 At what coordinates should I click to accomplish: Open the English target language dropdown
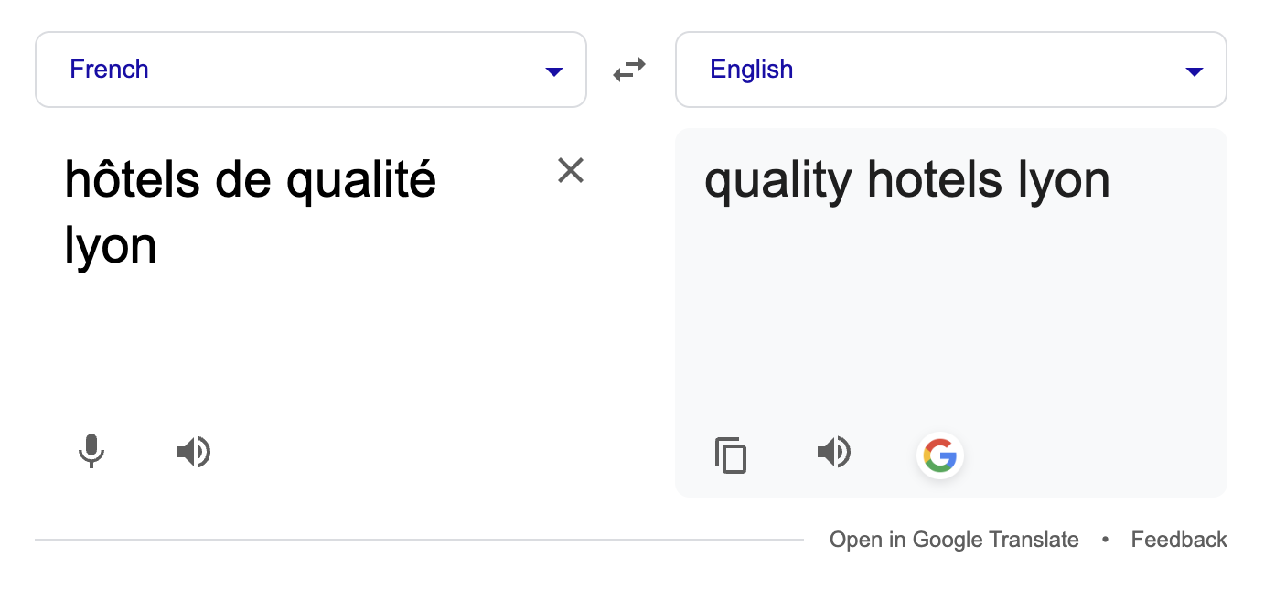pyautogui.click(x=951, y=70)
